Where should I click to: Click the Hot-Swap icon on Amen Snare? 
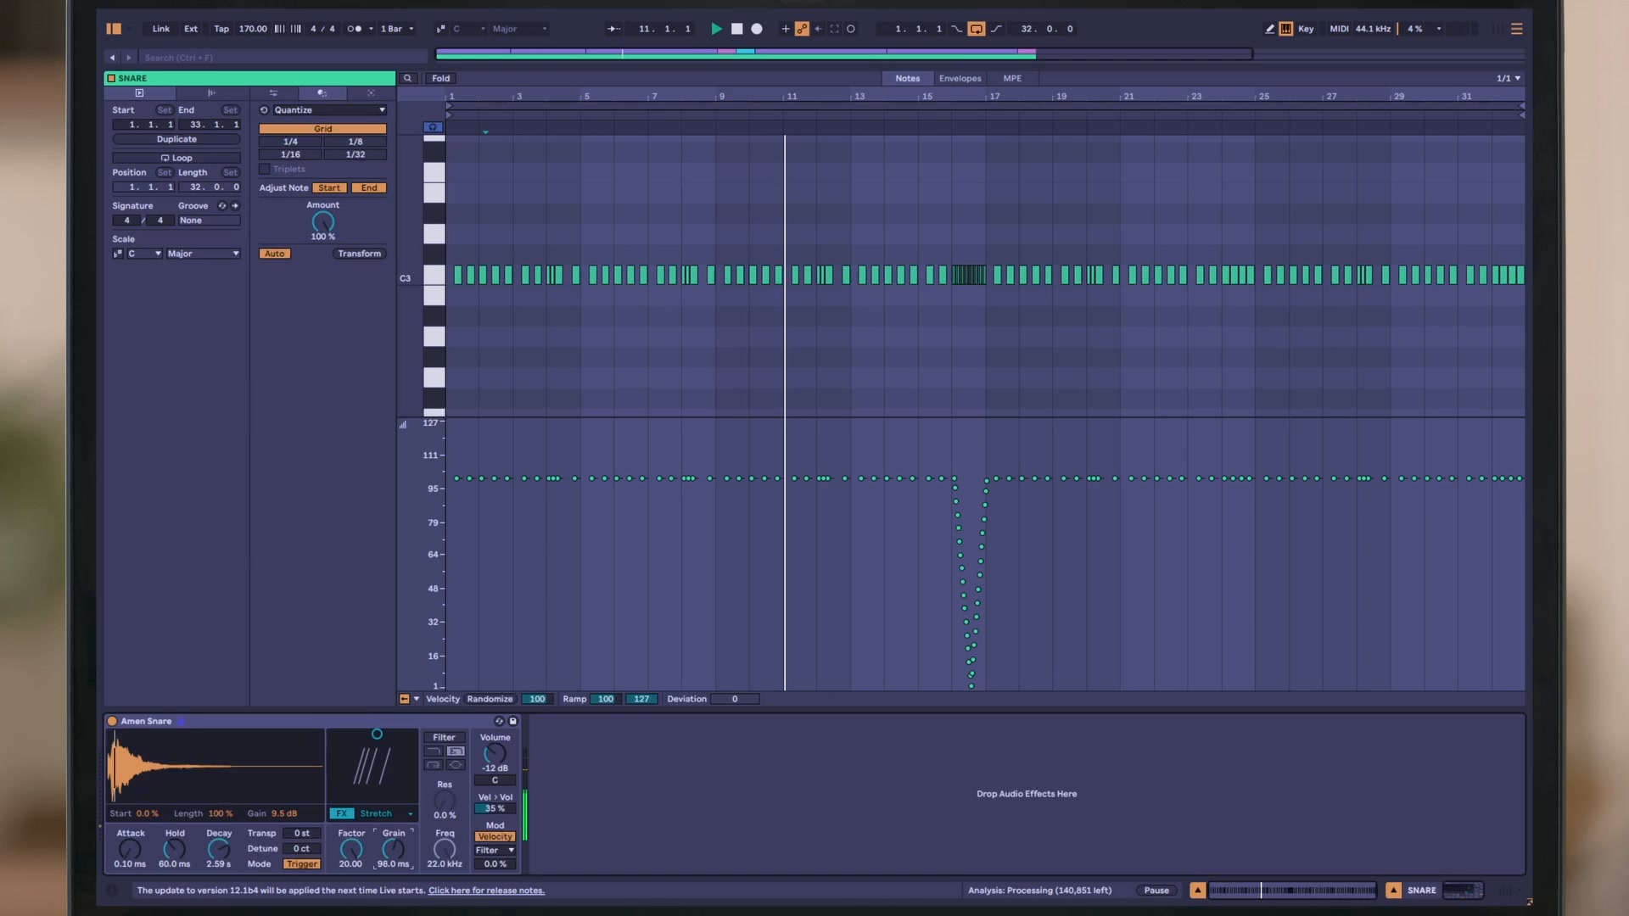(499, 722)
